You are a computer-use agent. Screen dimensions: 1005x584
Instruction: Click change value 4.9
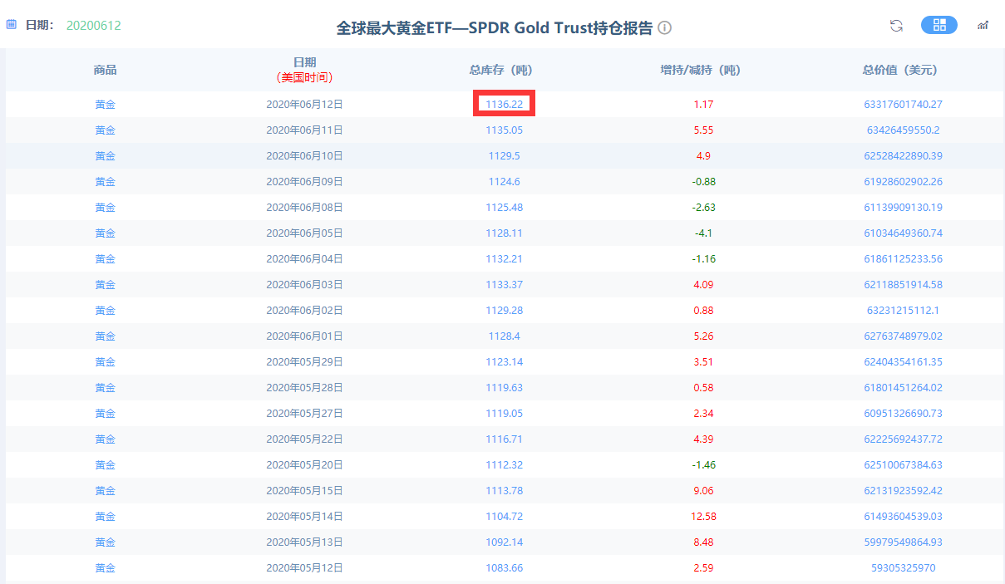click(x=704, y=156)
